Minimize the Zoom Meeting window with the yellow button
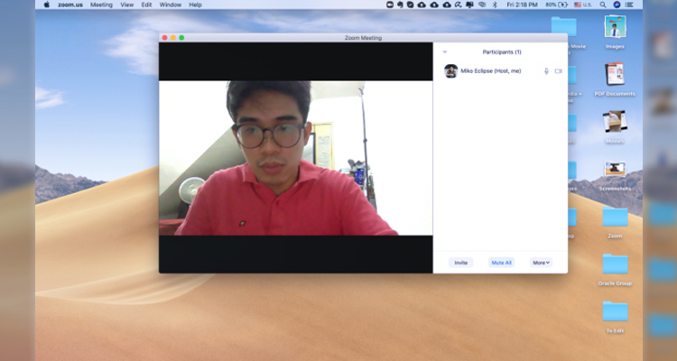Viewport: 677px width, 361px height. coord(173,38)
